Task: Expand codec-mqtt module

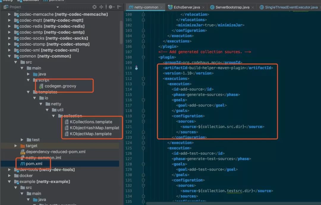Action: (9, 20)
